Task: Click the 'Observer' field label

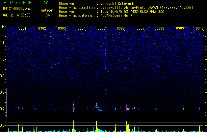Action: [67, 4]
